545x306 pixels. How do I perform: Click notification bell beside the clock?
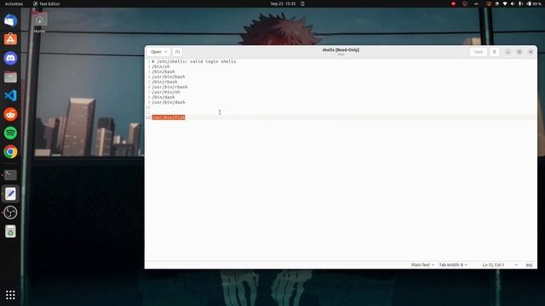point(302,3)
